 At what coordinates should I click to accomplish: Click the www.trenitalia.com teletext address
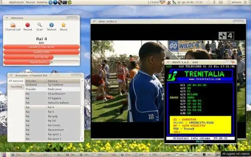(205, 79)
